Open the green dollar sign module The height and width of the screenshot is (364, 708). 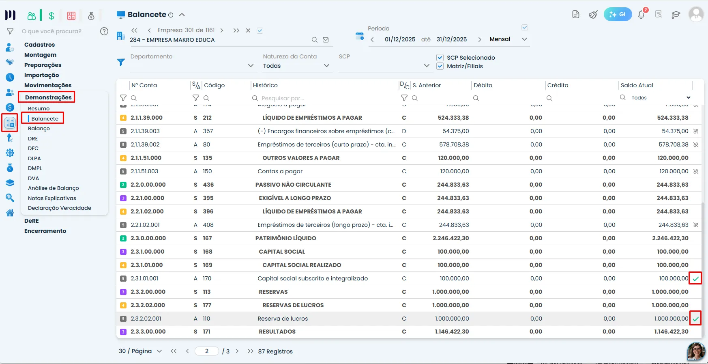pos(51,16)
